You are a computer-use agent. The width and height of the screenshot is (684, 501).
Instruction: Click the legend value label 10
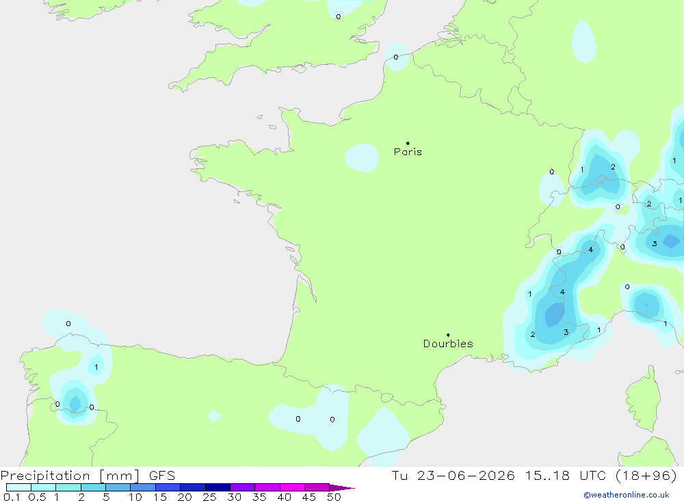135,497
